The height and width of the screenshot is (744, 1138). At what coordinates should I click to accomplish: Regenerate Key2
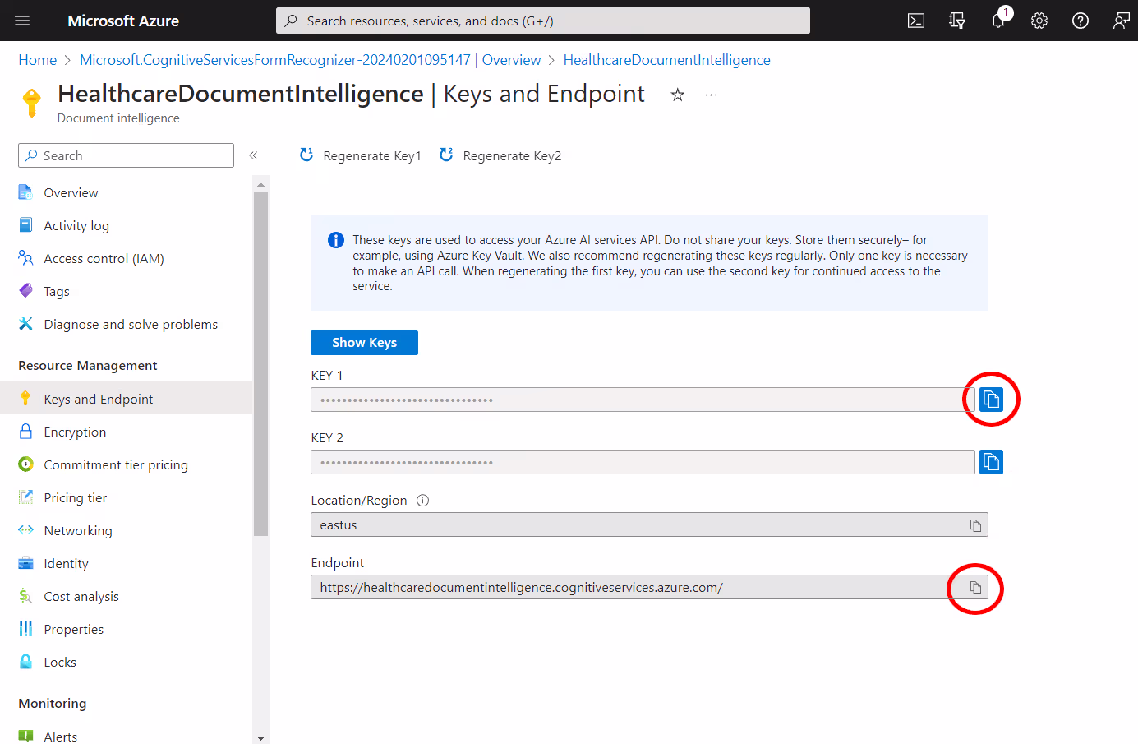(500, 155)
